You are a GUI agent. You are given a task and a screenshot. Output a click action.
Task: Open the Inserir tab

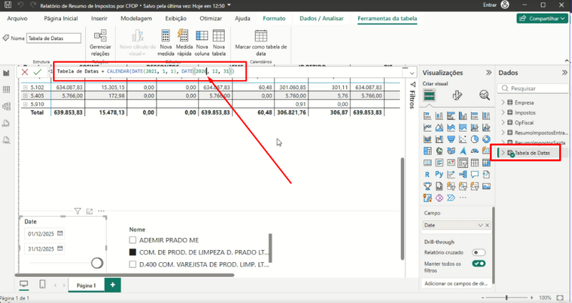tap(99, 19)
